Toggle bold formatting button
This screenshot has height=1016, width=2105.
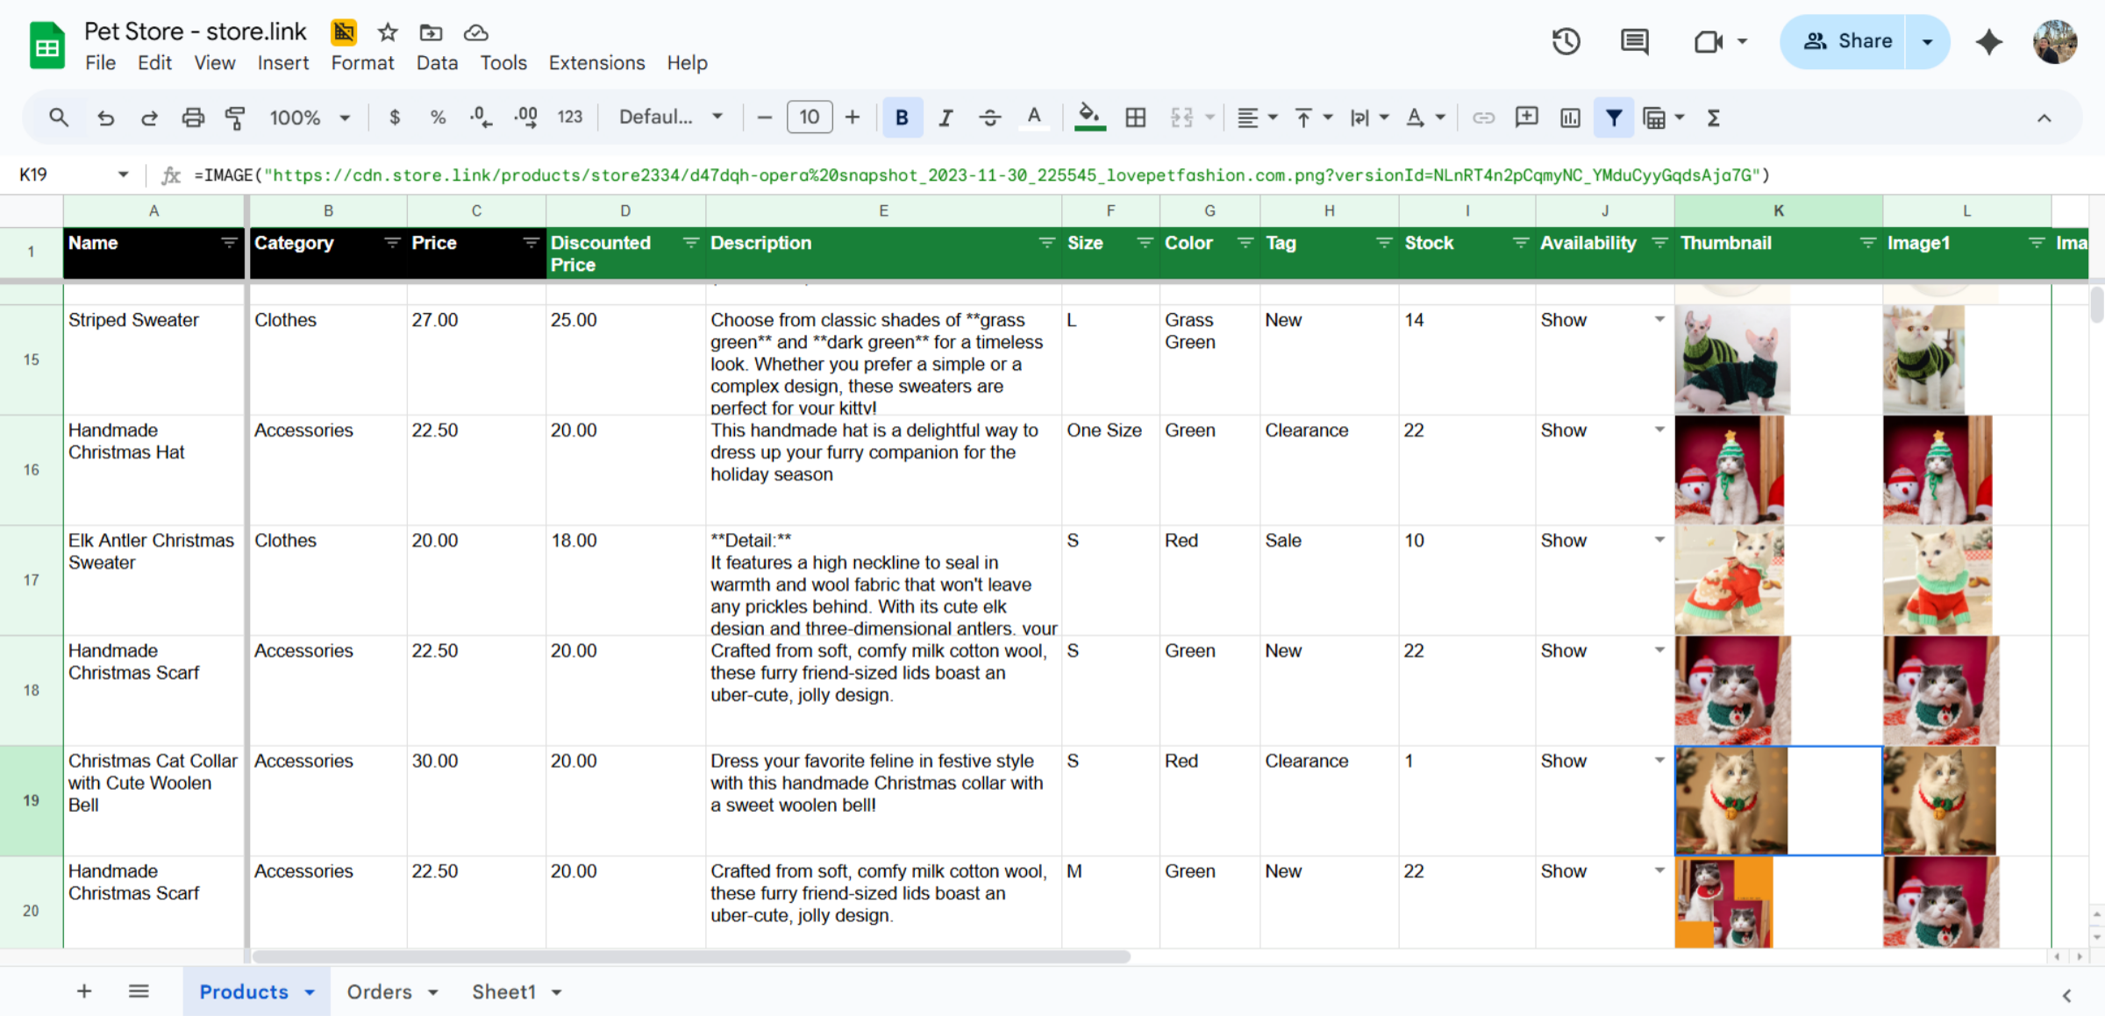click(x=902, y=117)
